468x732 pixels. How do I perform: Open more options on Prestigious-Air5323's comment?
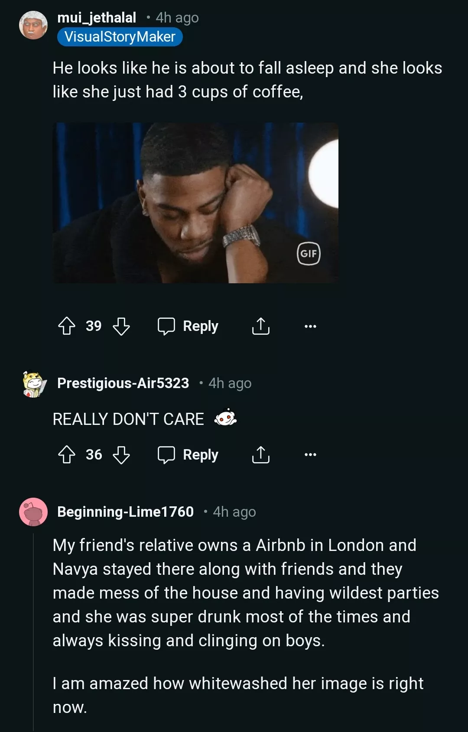[310, 455]
